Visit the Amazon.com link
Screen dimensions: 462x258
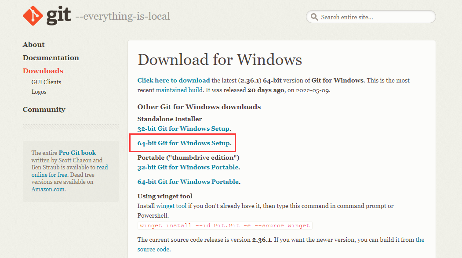click(48, 189)
